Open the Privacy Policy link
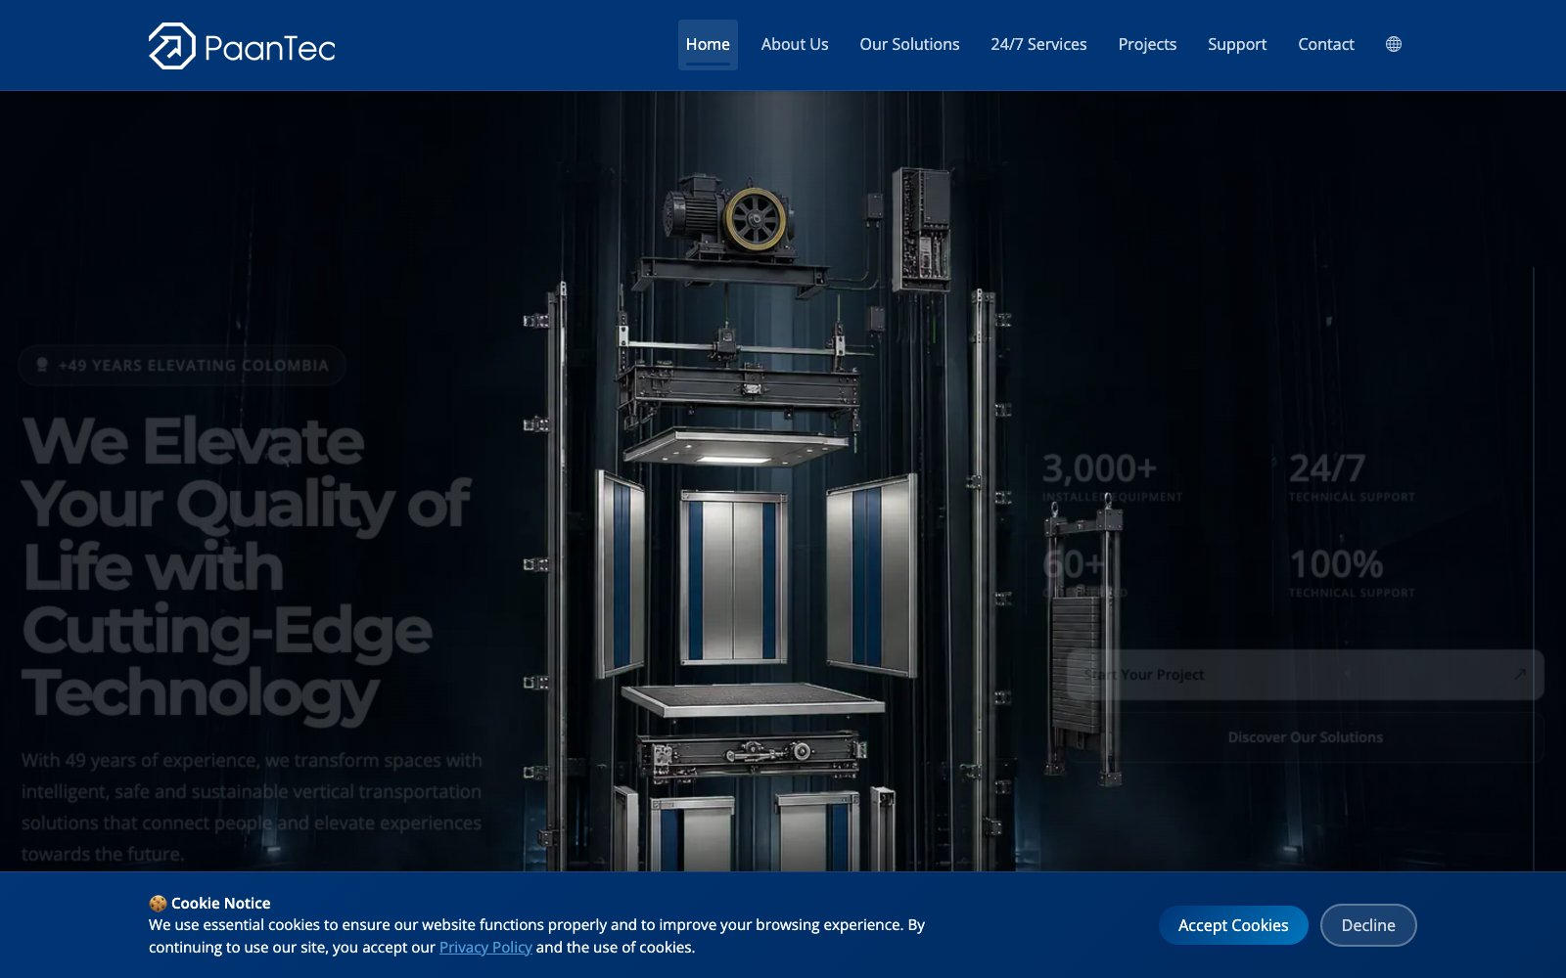Viewport: 1566px width, 978px height. [485, 947]
